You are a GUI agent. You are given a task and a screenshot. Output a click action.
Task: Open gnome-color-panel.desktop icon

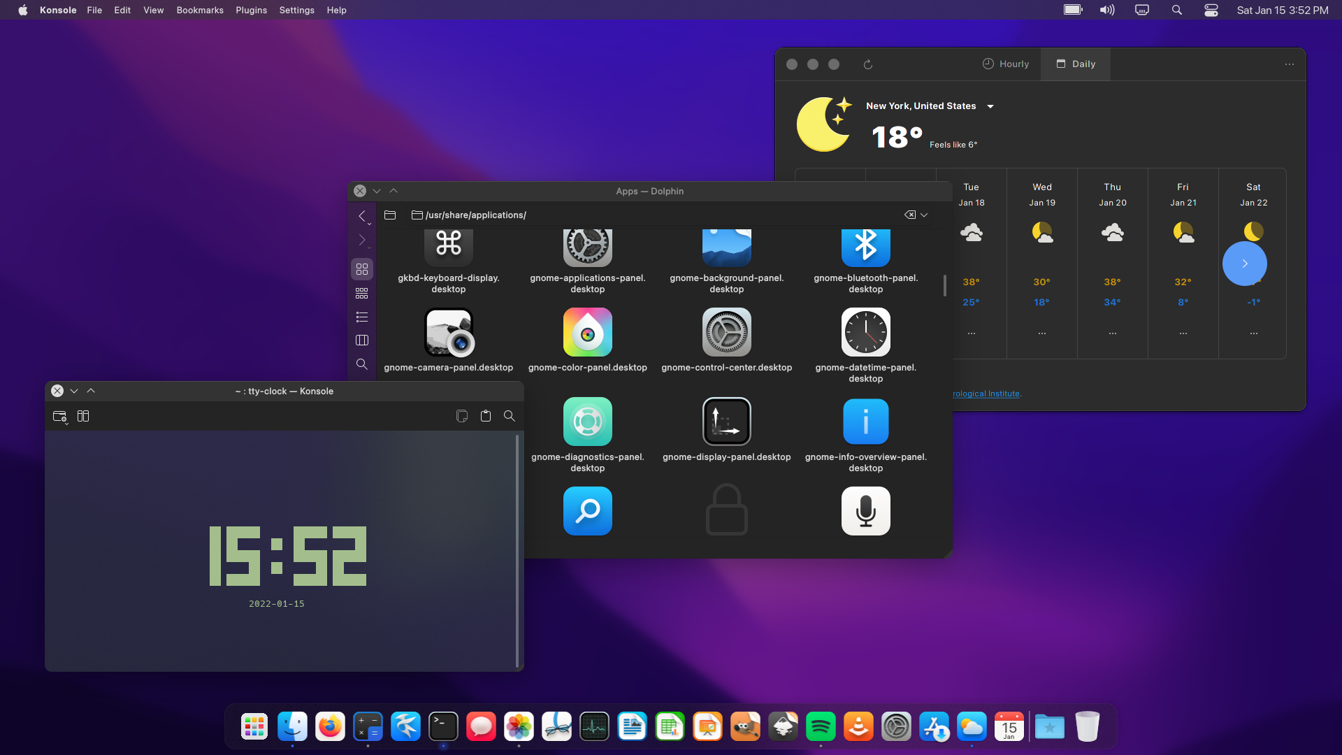[x=588, y=333]
